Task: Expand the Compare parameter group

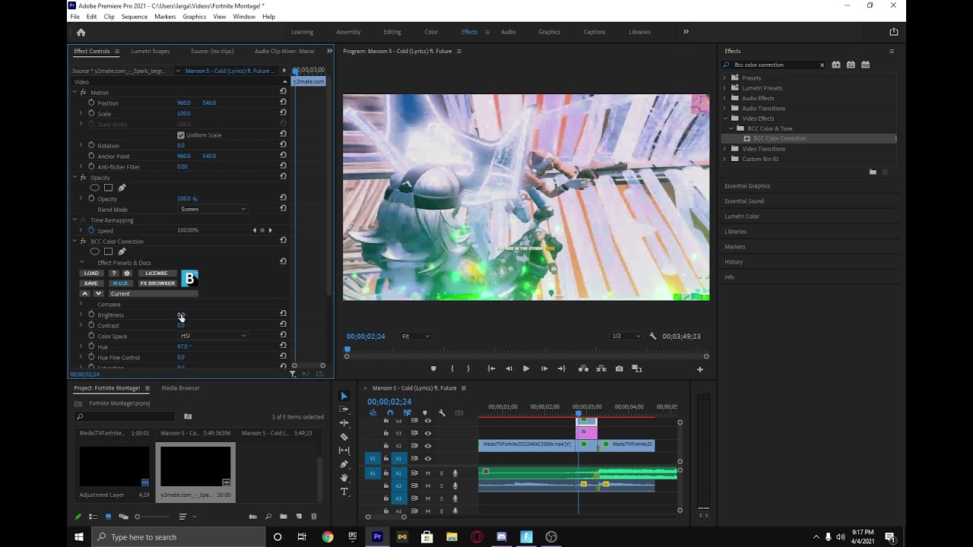Action: pos(81,304)
